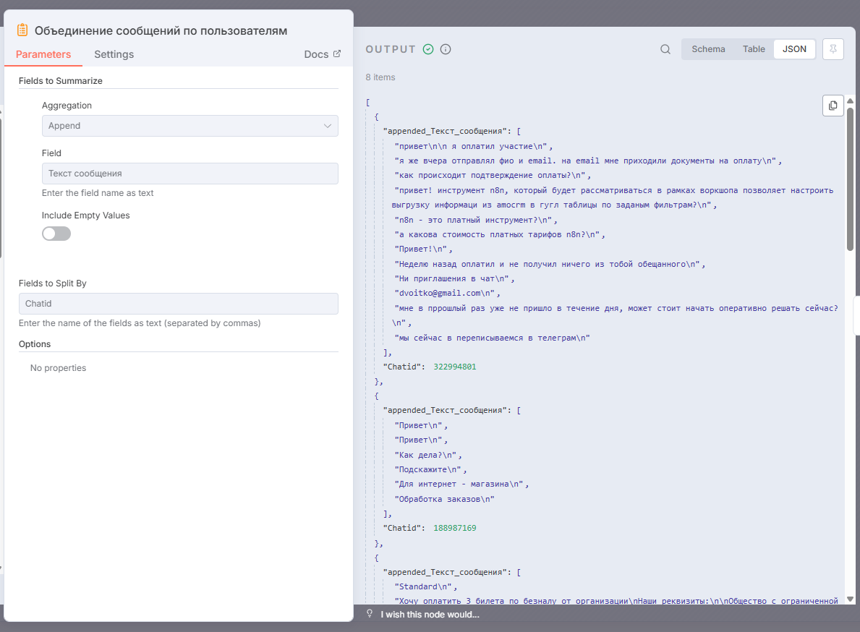860x632 pixels.
Task: Select the Parameters tab
Action: click(x=43, y=54)
